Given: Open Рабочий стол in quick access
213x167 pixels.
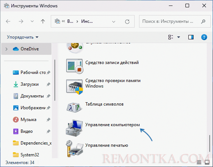Looking at the screenshot, I should (33, 72).
